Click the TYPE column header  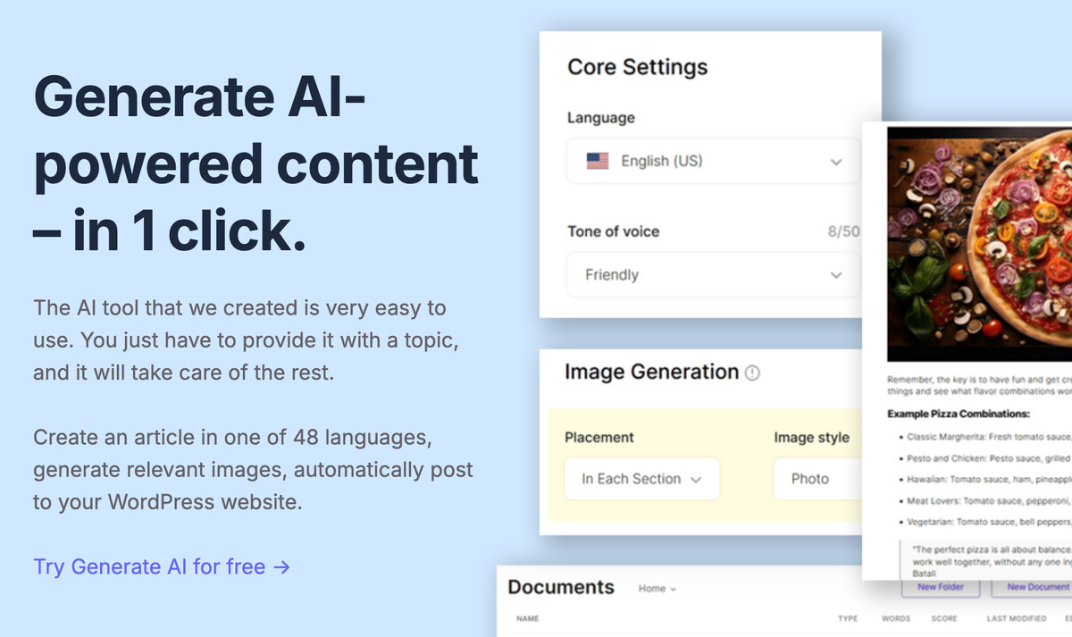click(848, 618)
